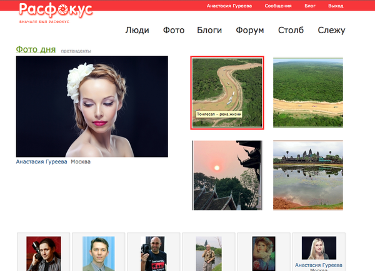Viewport: 375px width, 271px height.
Task: Click the Фото дня heading link
Action: point(36,49)
